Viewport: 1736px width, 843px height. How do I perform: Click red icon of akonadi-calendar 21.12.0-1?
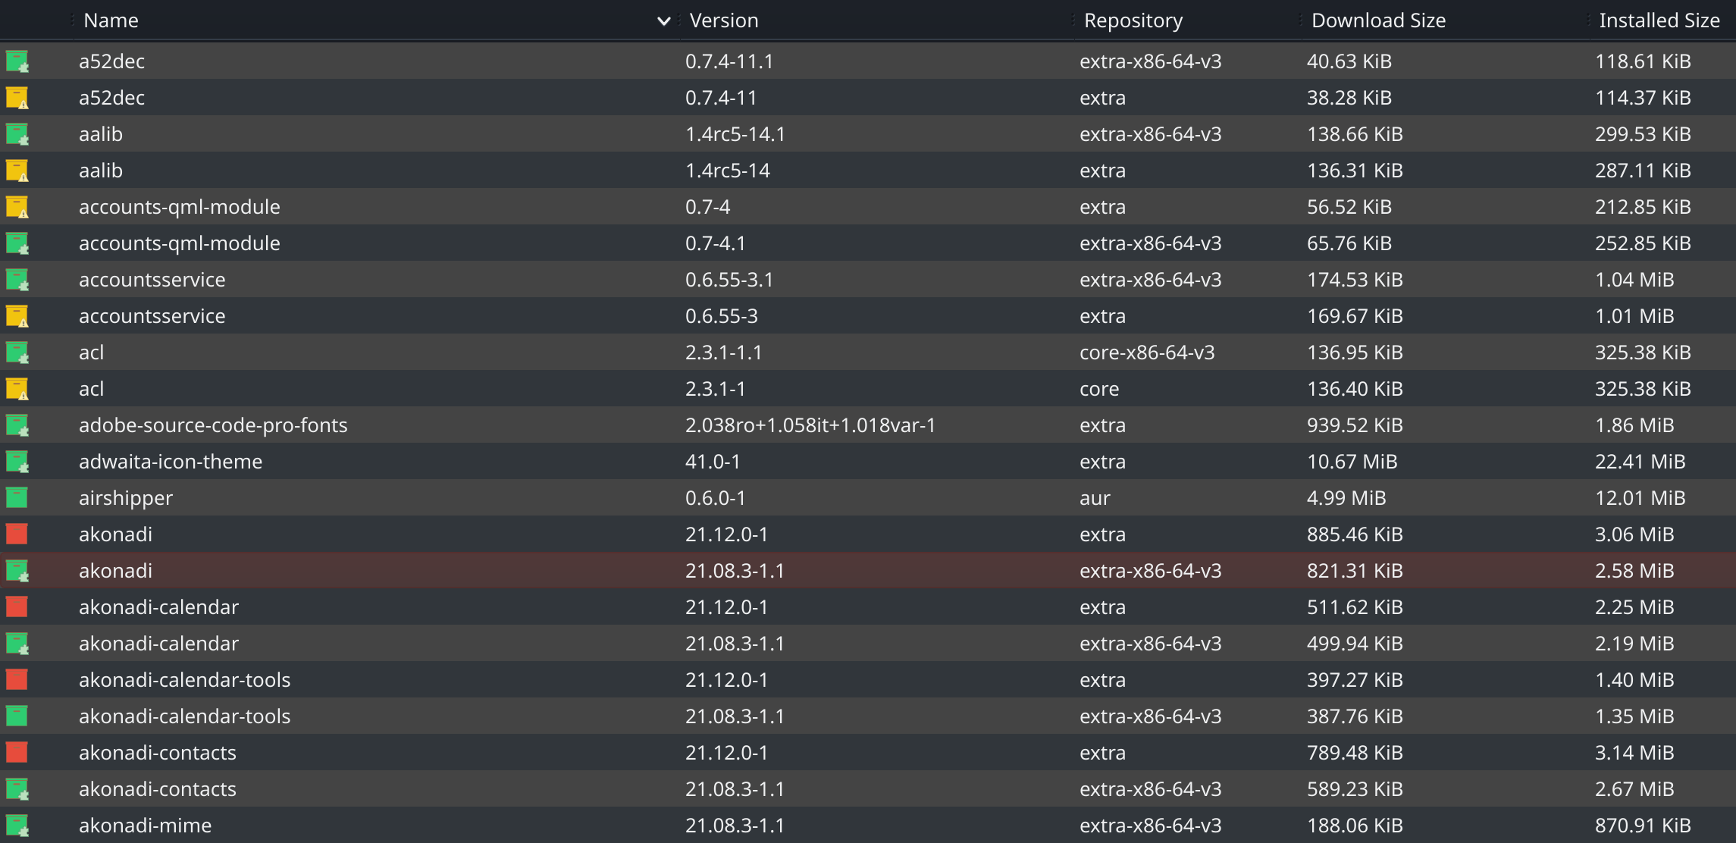coord(17,607)
